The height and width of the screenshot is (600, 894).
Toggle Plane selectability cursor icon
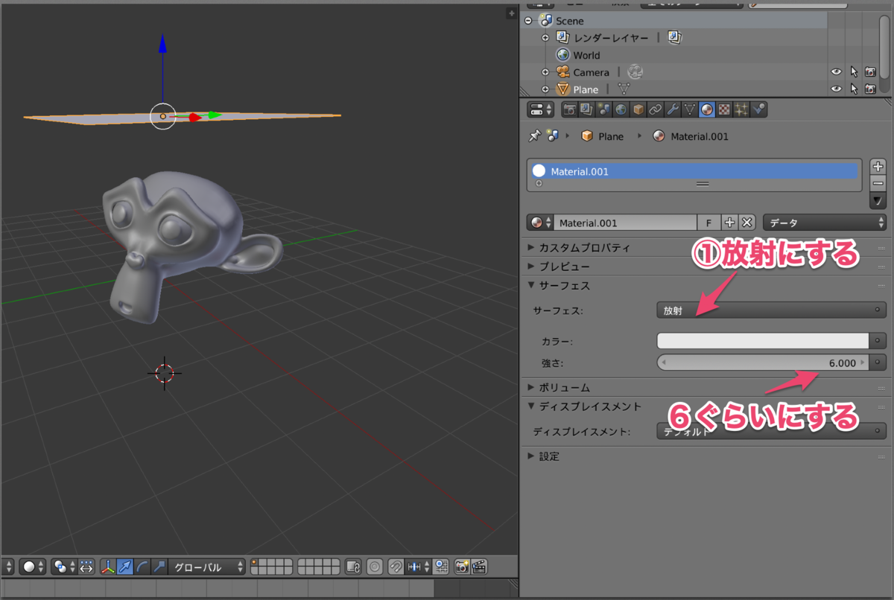(x=854, y=89)
